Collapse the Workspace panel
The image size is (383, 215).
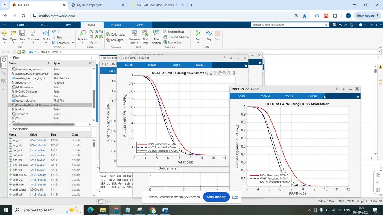tap(10, 129)
